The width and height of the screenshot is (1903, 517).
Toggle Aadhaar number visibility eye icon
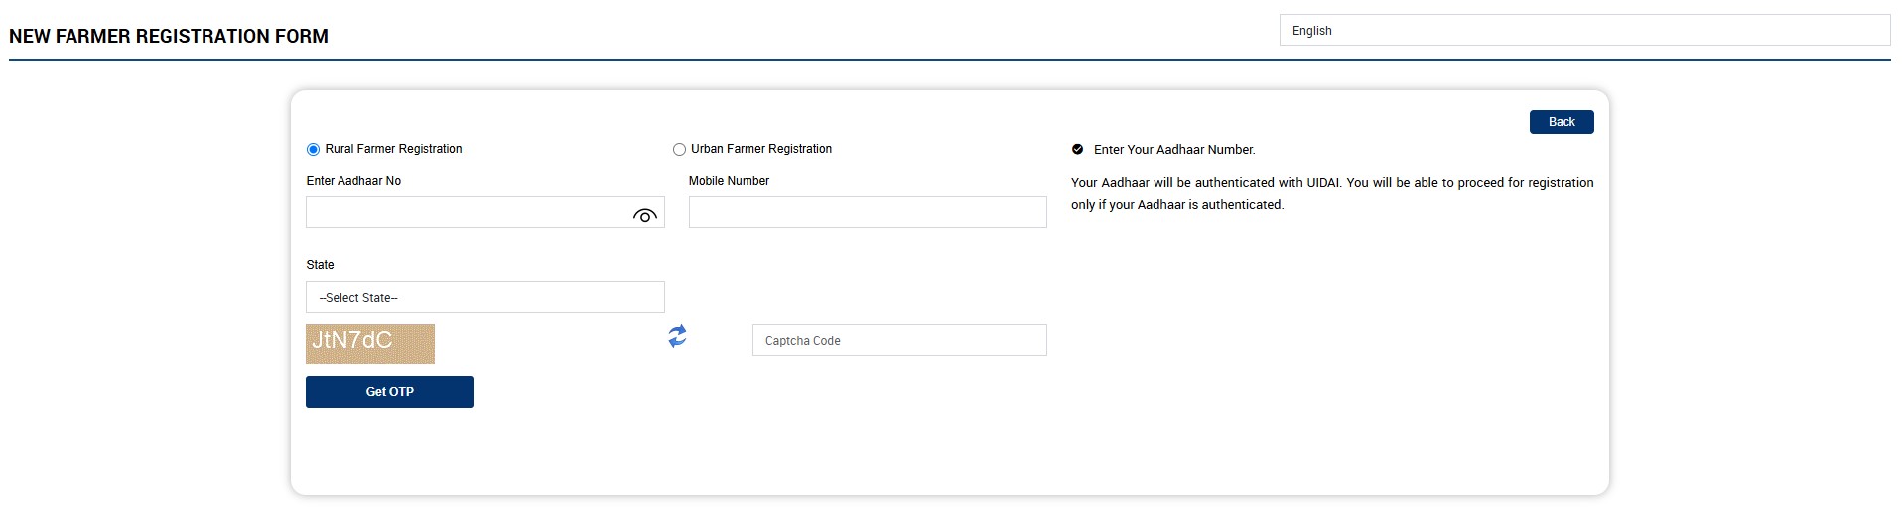pos(645,215)
